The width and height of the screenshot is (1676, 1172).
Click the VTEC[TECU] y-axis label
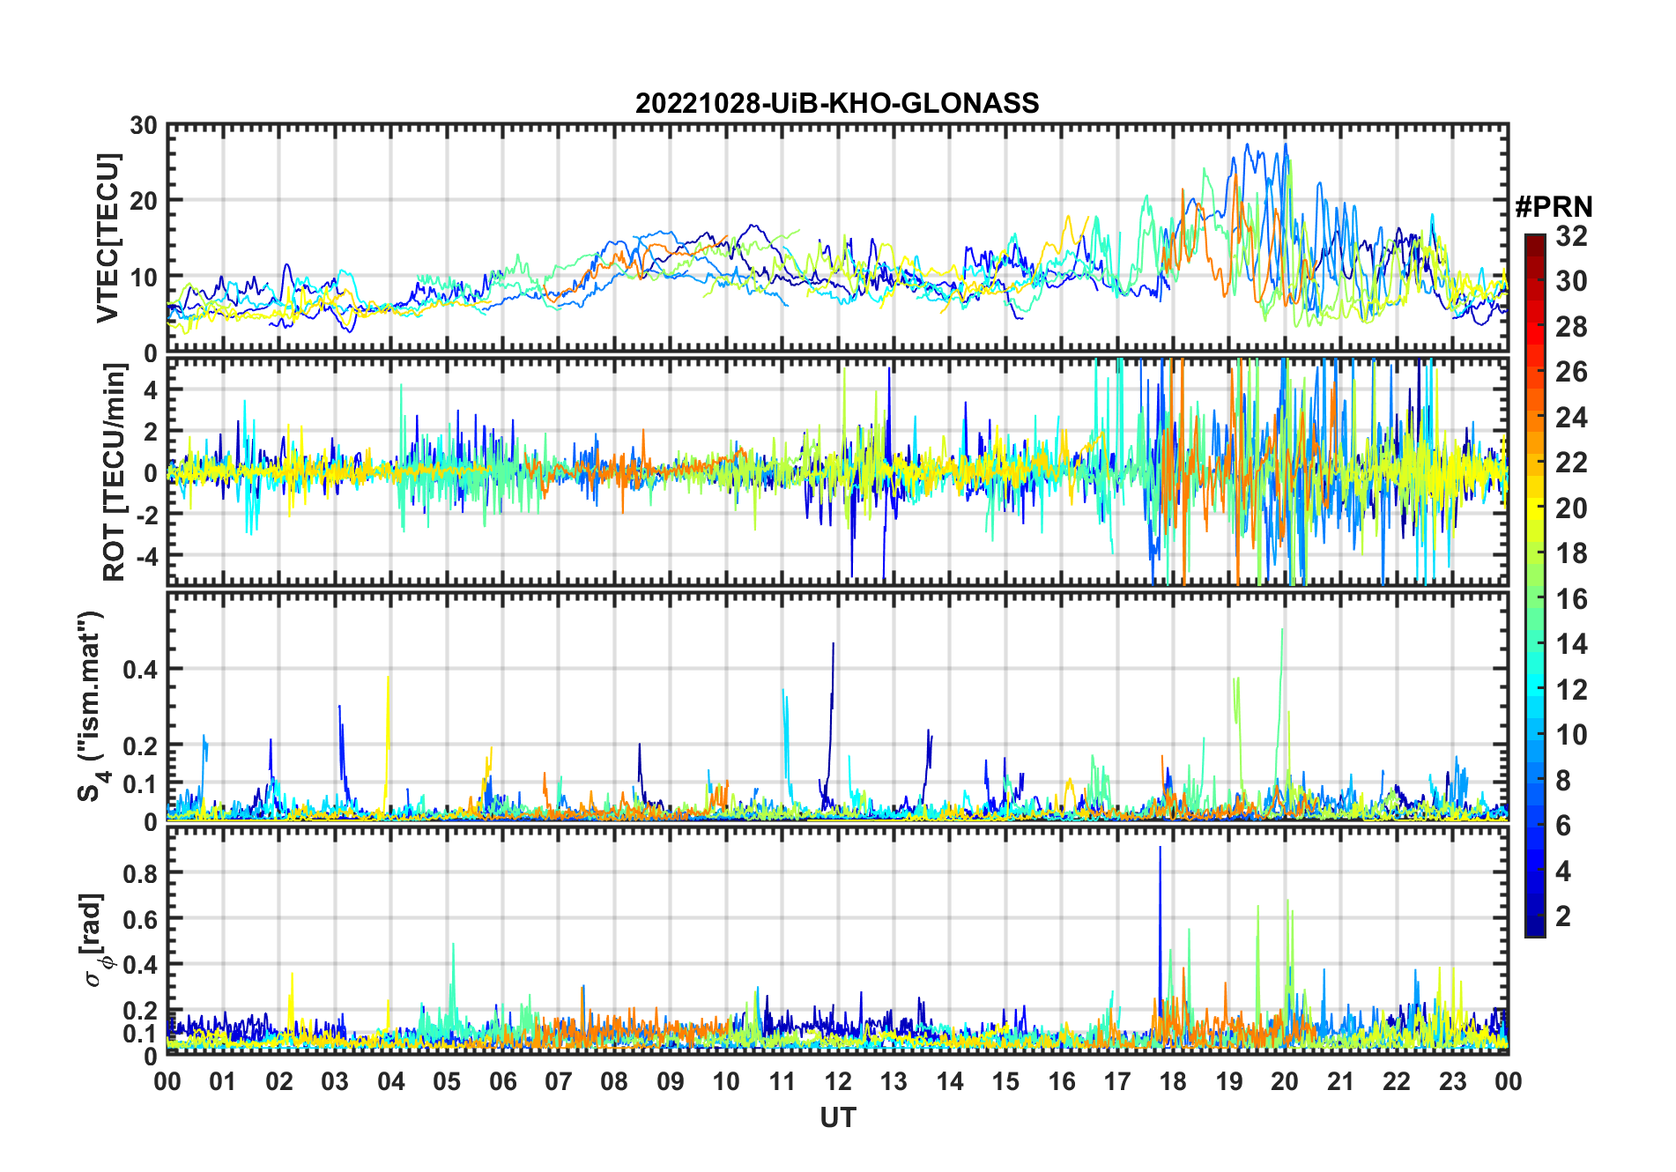click(108, 238)
